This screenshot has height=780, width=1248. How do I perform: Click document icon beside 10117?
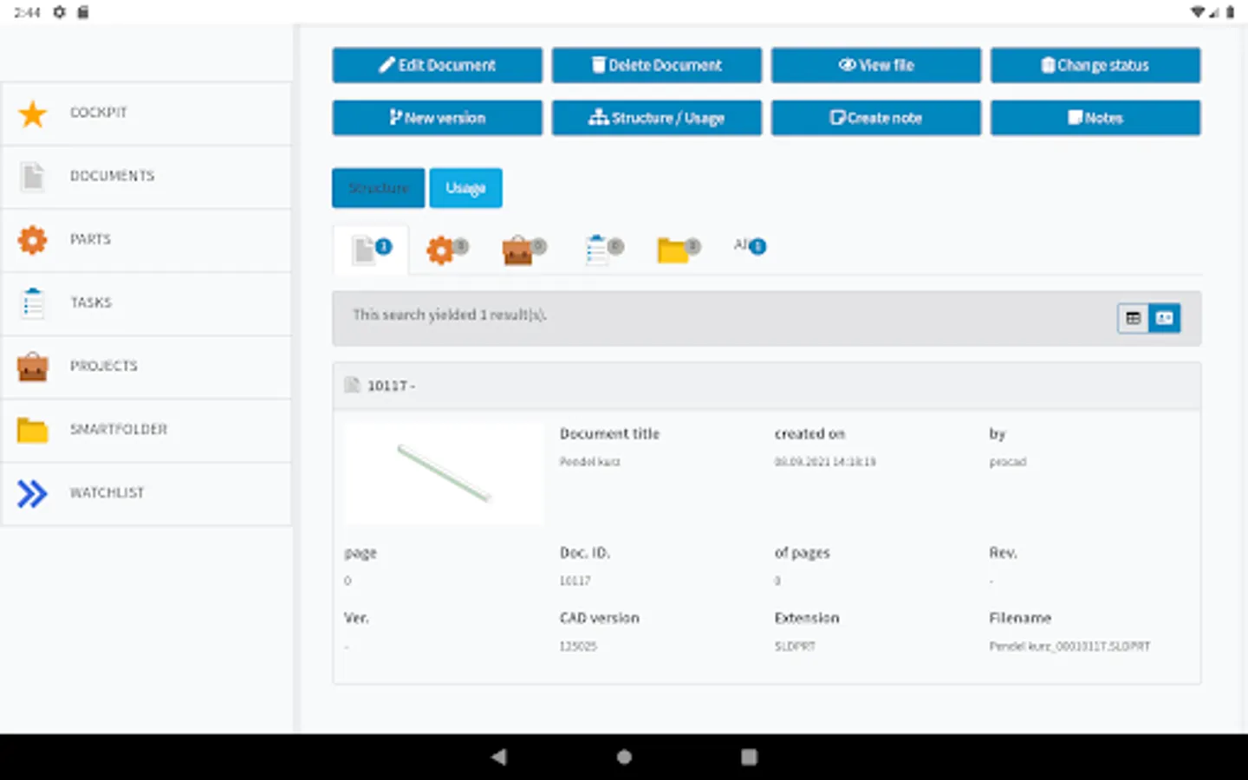pos(352,385)
